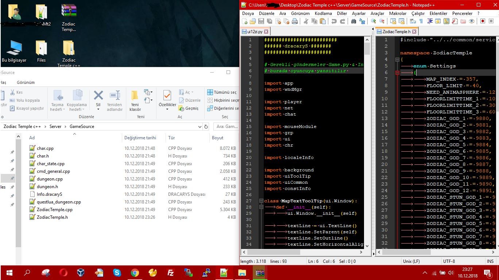Viewport: 499px width, 280px height.
Task: Click the Sil delete icon in Explorer ribbon
Action: tap(98, 96)
